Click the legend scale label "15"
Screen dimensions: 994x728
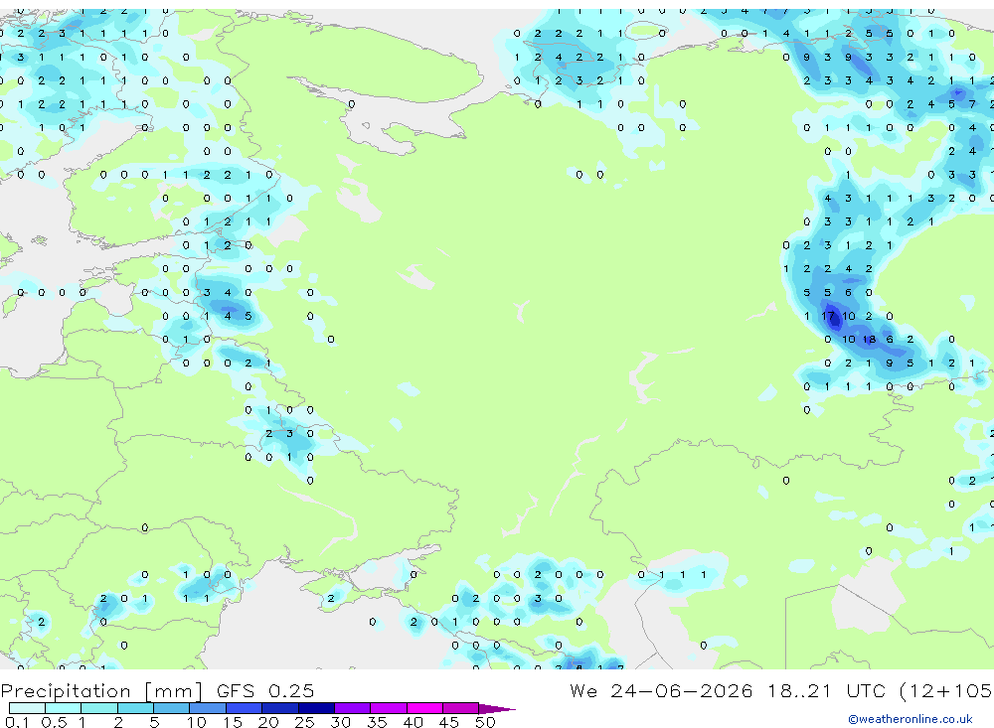point(233,722)
